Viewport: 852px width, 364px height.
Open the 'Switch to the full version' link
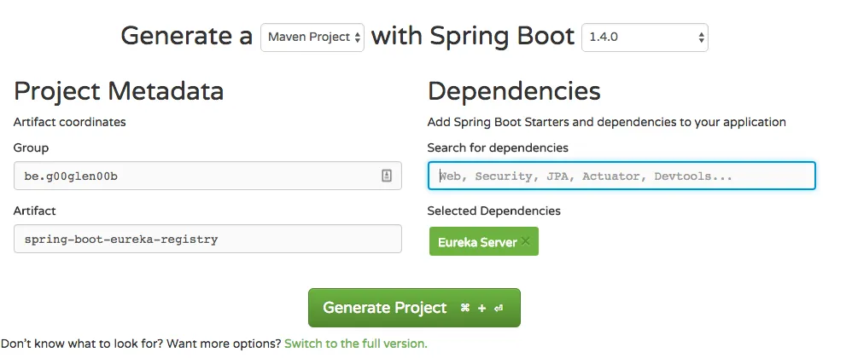[355, 344]
